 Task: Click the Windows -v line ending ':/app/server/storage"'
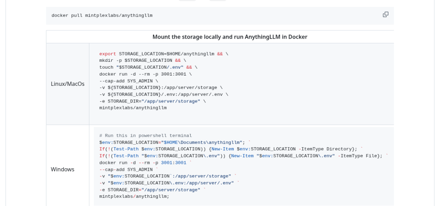(x=168, y=176)
